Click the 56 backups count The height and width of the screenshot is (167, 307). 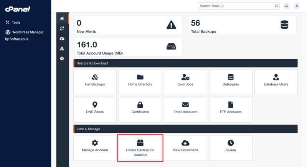pyautogui.click(x=195, y=23)
